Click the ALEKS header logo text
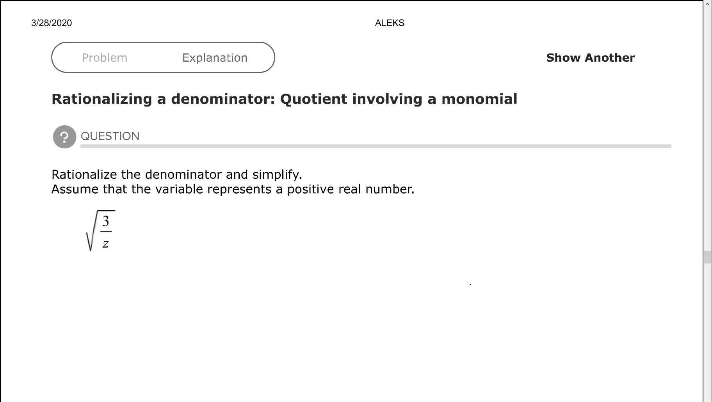Image resolution: width=712 pixels, height=402 pixels. click(389, 23)
